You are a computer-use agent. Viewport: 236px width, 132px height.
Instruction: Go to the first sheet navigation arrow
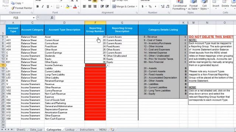pos(2,129)
